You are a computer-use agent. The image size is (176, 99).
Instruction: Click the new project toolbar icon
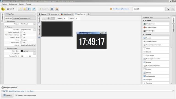click(x=20, y=9)
